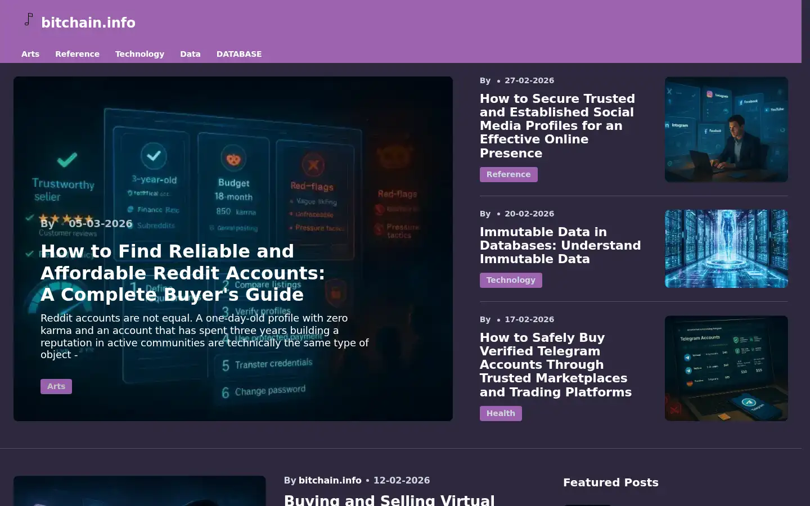Click the Technology category tag
Image resolution: width=810 pixels, height=506 pixels.
point(511,280)
